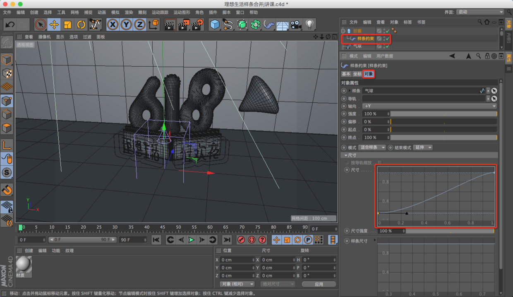The image size is (513, 297).
Task: Expand the 样条尺寸 arrow
Action: click(375, 240)
